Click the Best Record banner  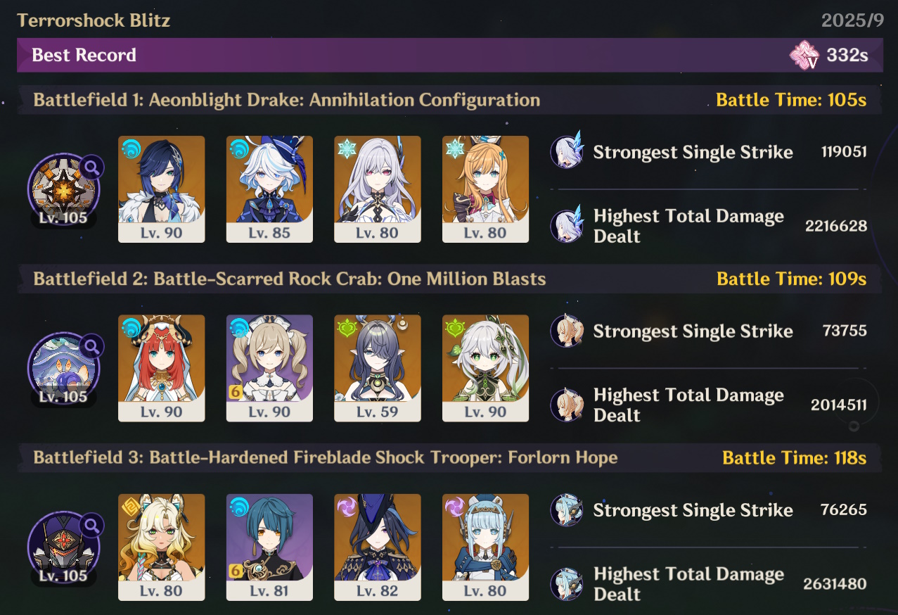(450, 55)
